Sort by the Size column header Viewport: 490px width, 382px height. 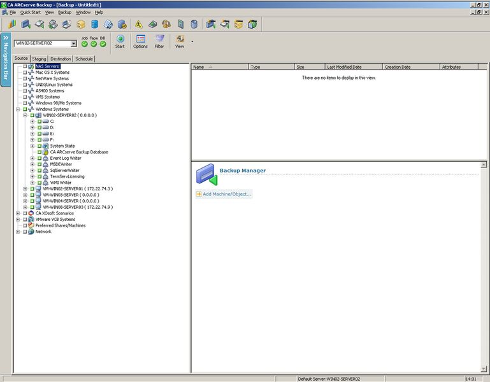pyautogui.click(x=310, y=67)
